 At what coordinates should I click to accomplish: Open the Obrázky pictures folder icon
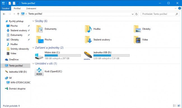pos(137,29)
